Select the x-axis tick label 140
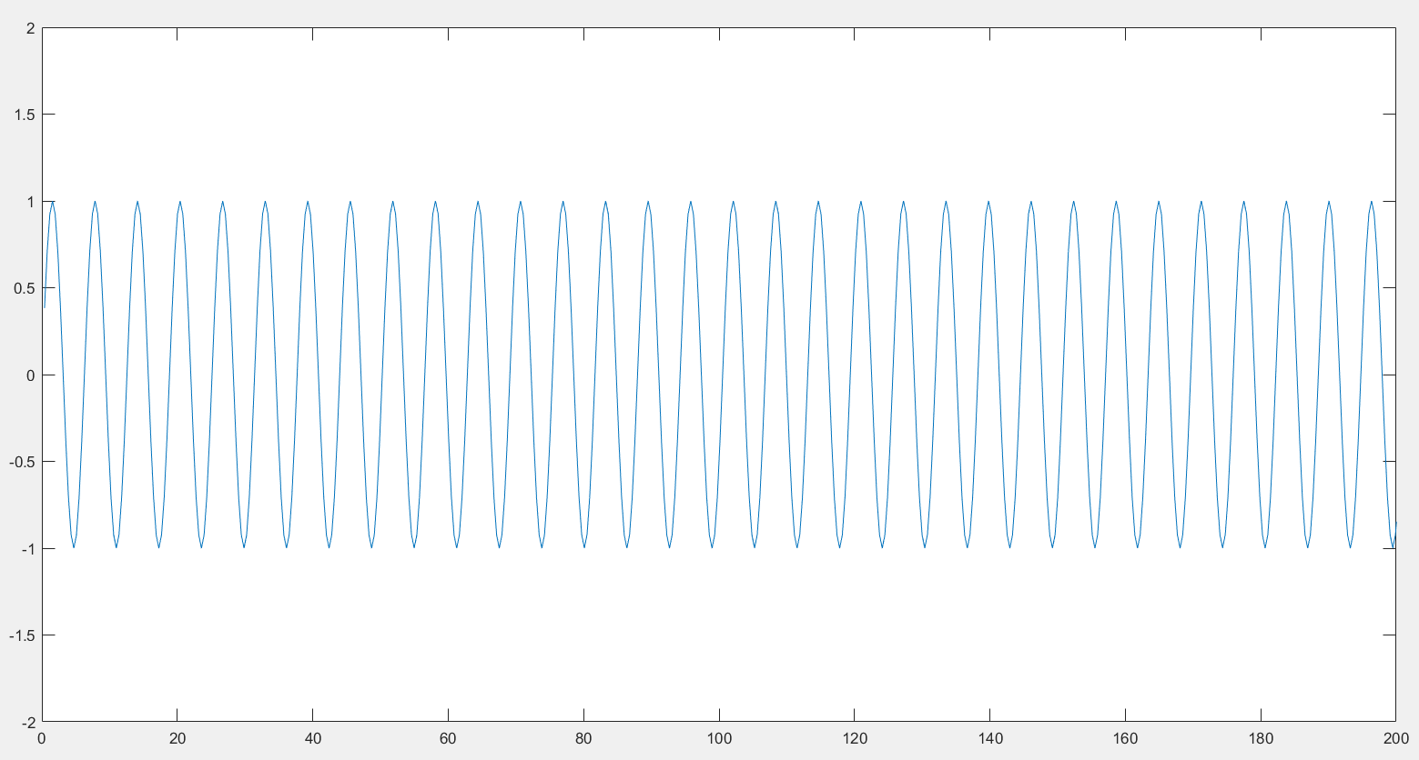The width and height of the screenshot is (1419, 760). click(x=989, y=739)
